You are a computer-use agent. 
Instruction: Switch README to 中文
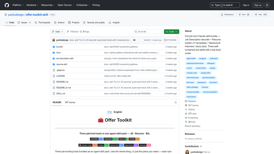(x=110, y=112)
